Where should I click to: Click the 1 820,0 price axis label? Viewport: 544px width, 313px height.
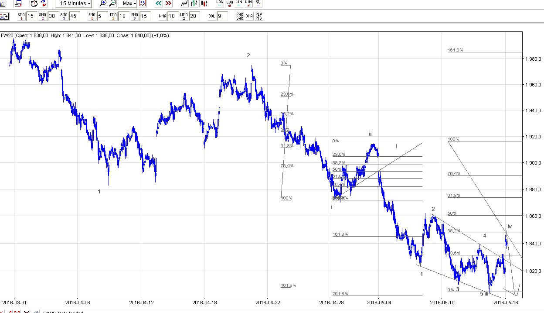534,271
